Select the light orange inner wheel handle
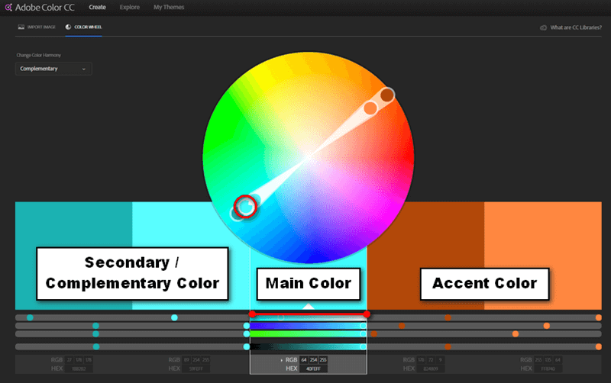611x383 pixels. point(370,108)
